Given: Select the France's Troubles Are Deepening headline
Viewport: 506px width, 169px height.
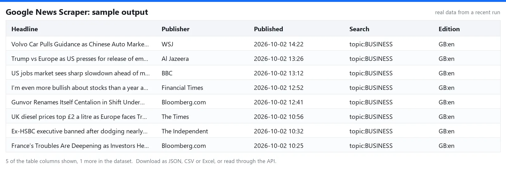Looking at the screenshot, I should 80,146.
